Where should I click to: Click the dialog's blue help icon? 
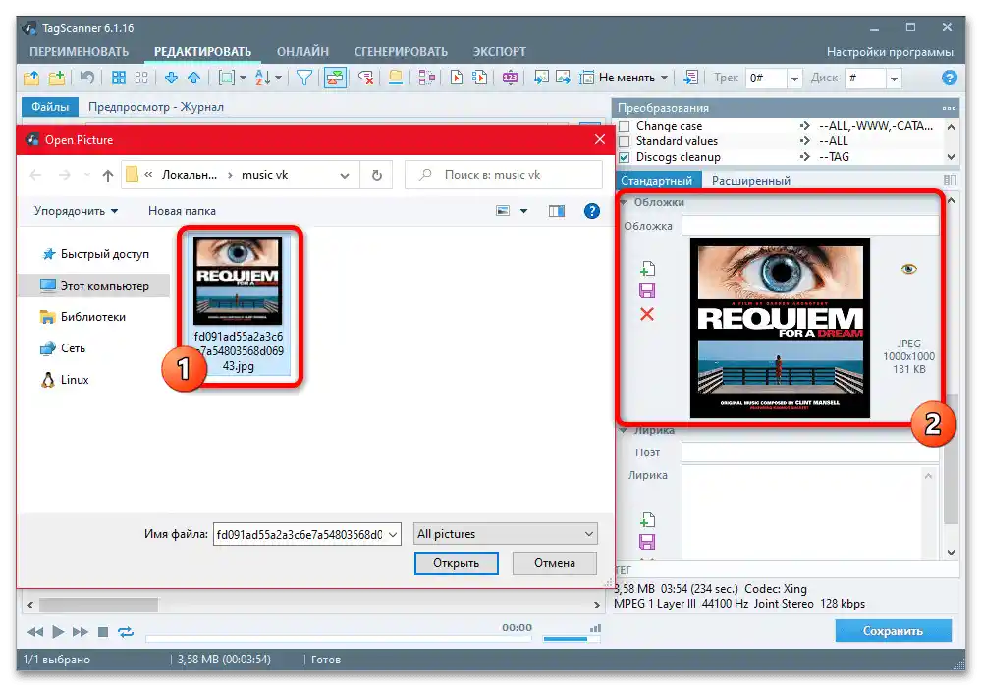coord(592,211)
